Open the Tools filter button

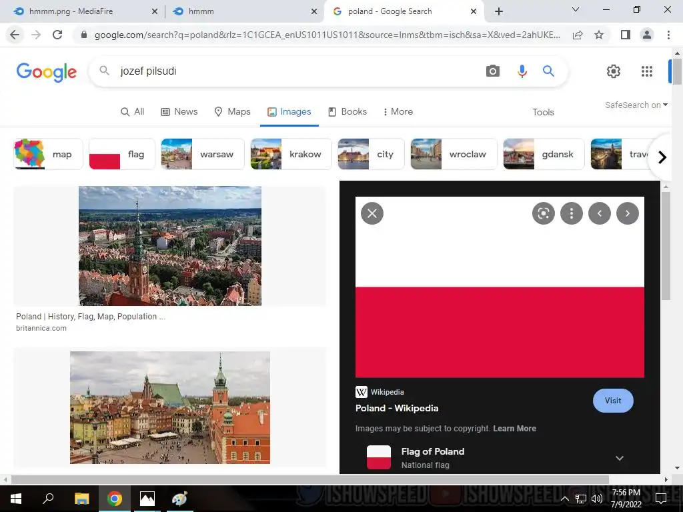click(543, 112)
